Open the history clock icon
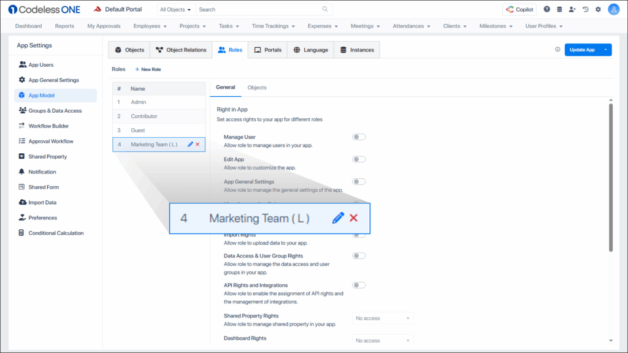 pos(586,9)
